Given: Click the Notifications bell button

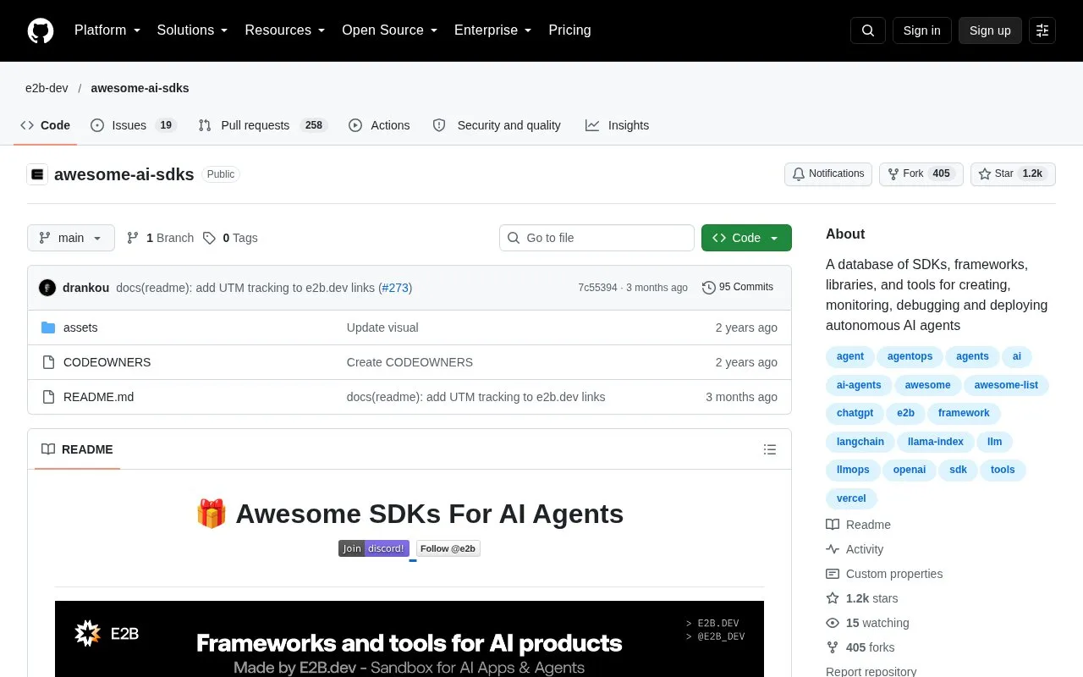Looking at the screenshot, I should 828,173.
